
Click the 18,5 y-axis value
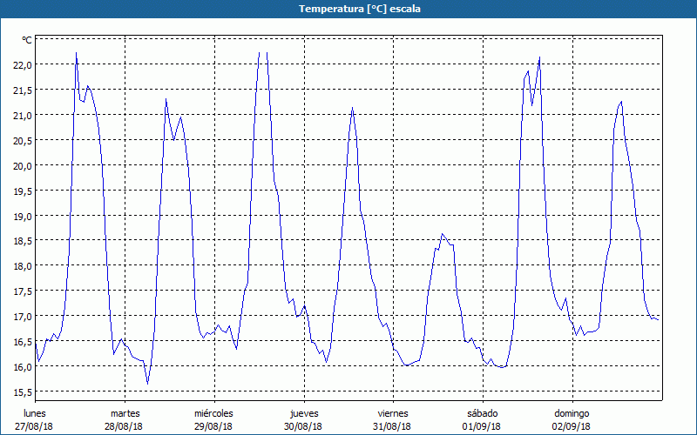[23, 241]
